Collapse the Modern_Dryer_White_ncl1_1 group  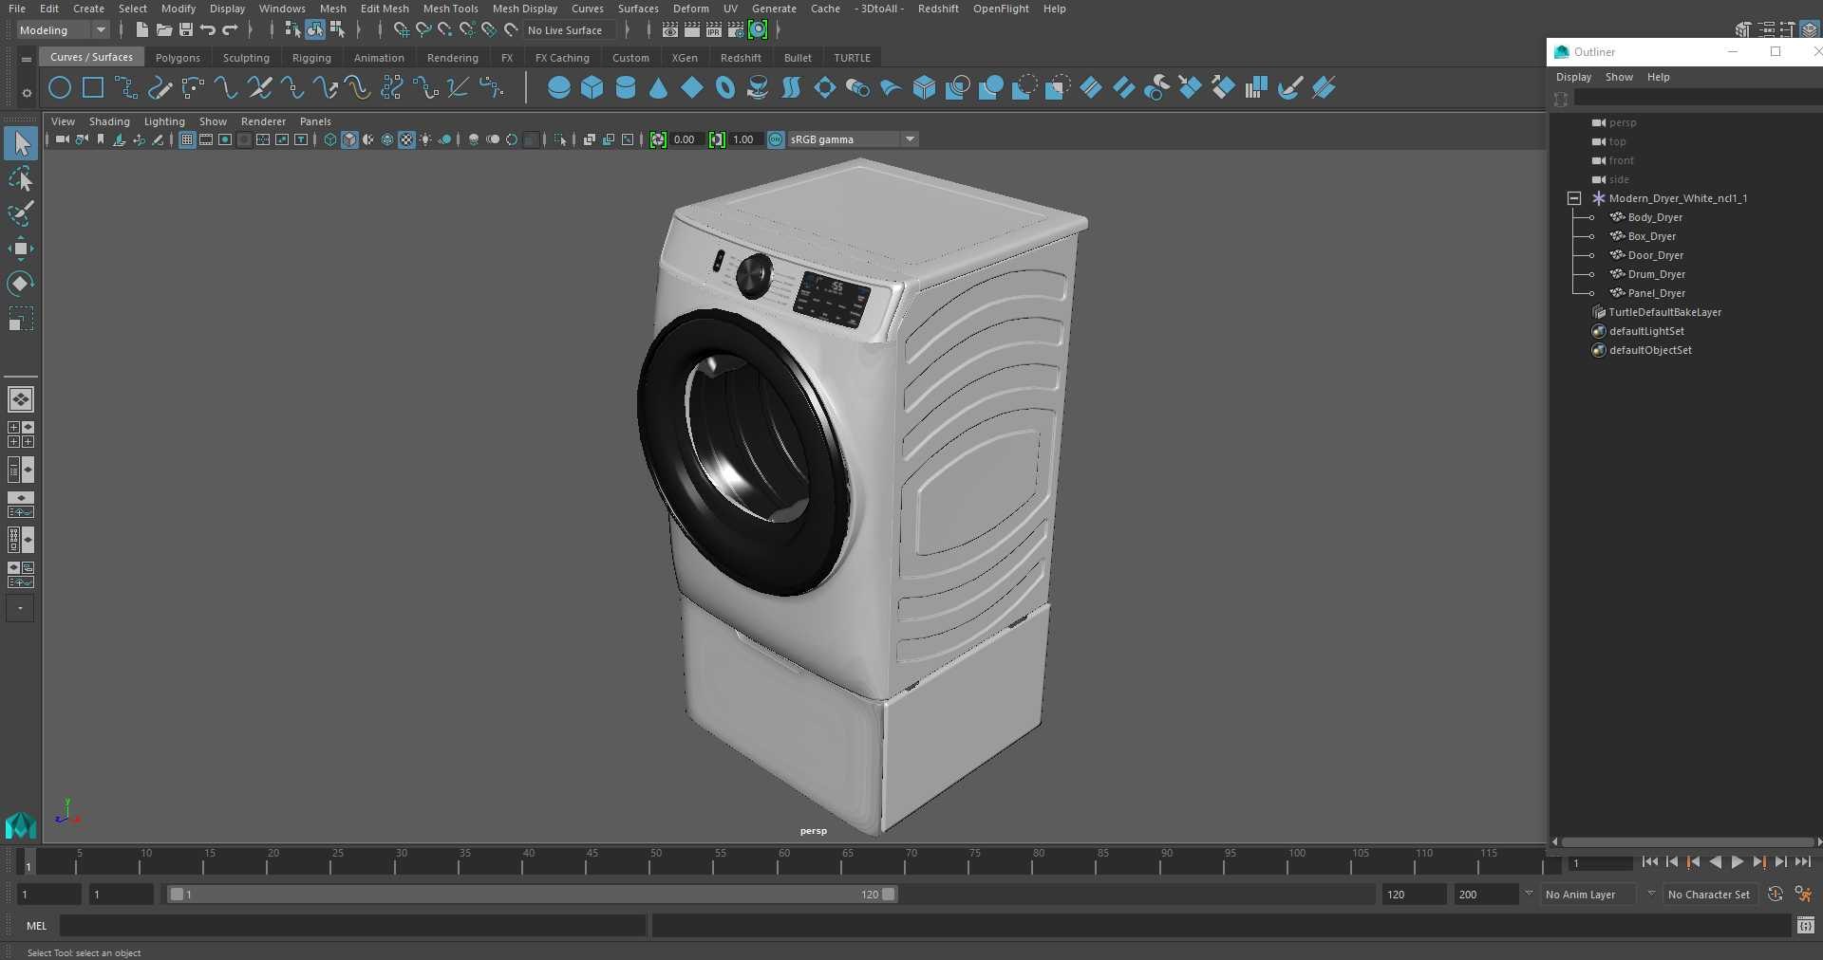pyautogui.click(x=1574, y=198)
